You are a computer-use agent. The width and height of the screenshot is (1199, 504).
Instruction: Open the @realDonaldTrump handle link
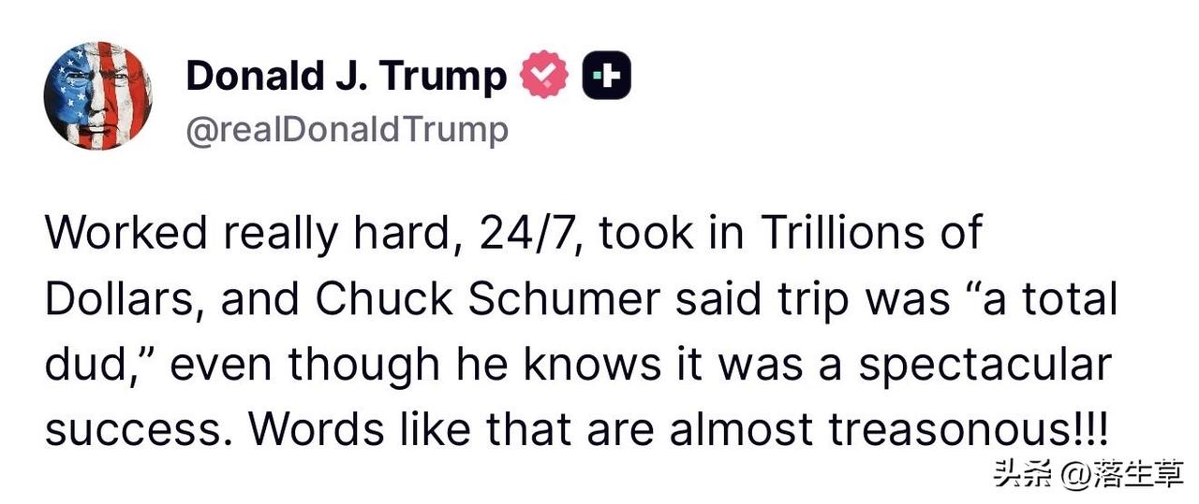(347, 130)
